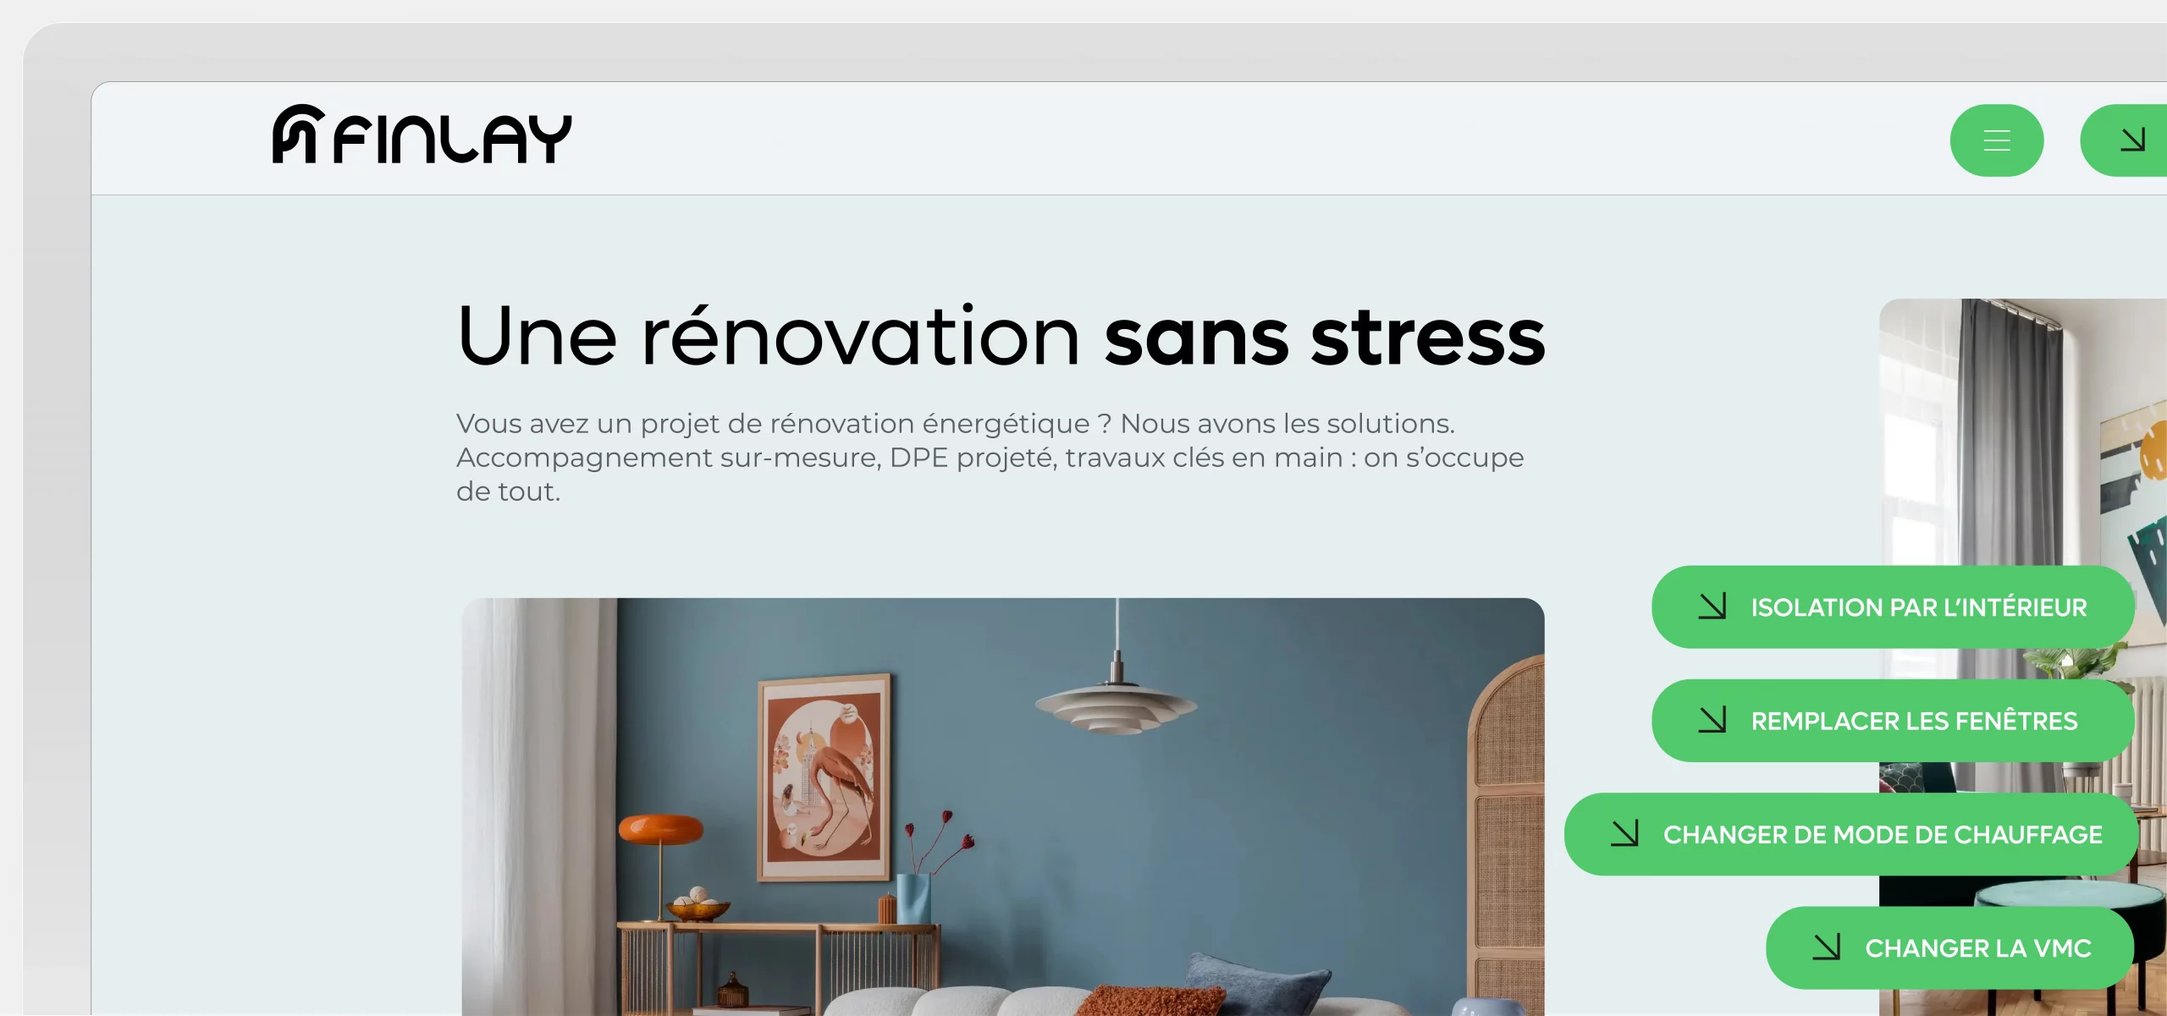Click the arrow icon beside Isolation par l'intérieur

pyautogui.click(x=1712, y=607)
